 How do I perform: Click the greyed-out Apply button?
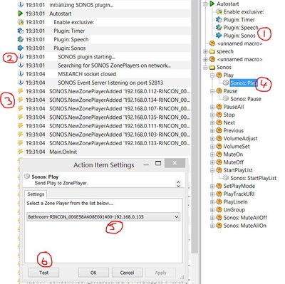(160, 273)
